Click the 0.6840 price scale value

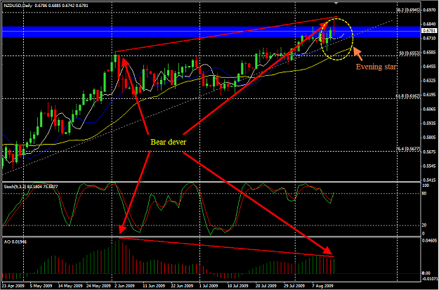point(429,25)
